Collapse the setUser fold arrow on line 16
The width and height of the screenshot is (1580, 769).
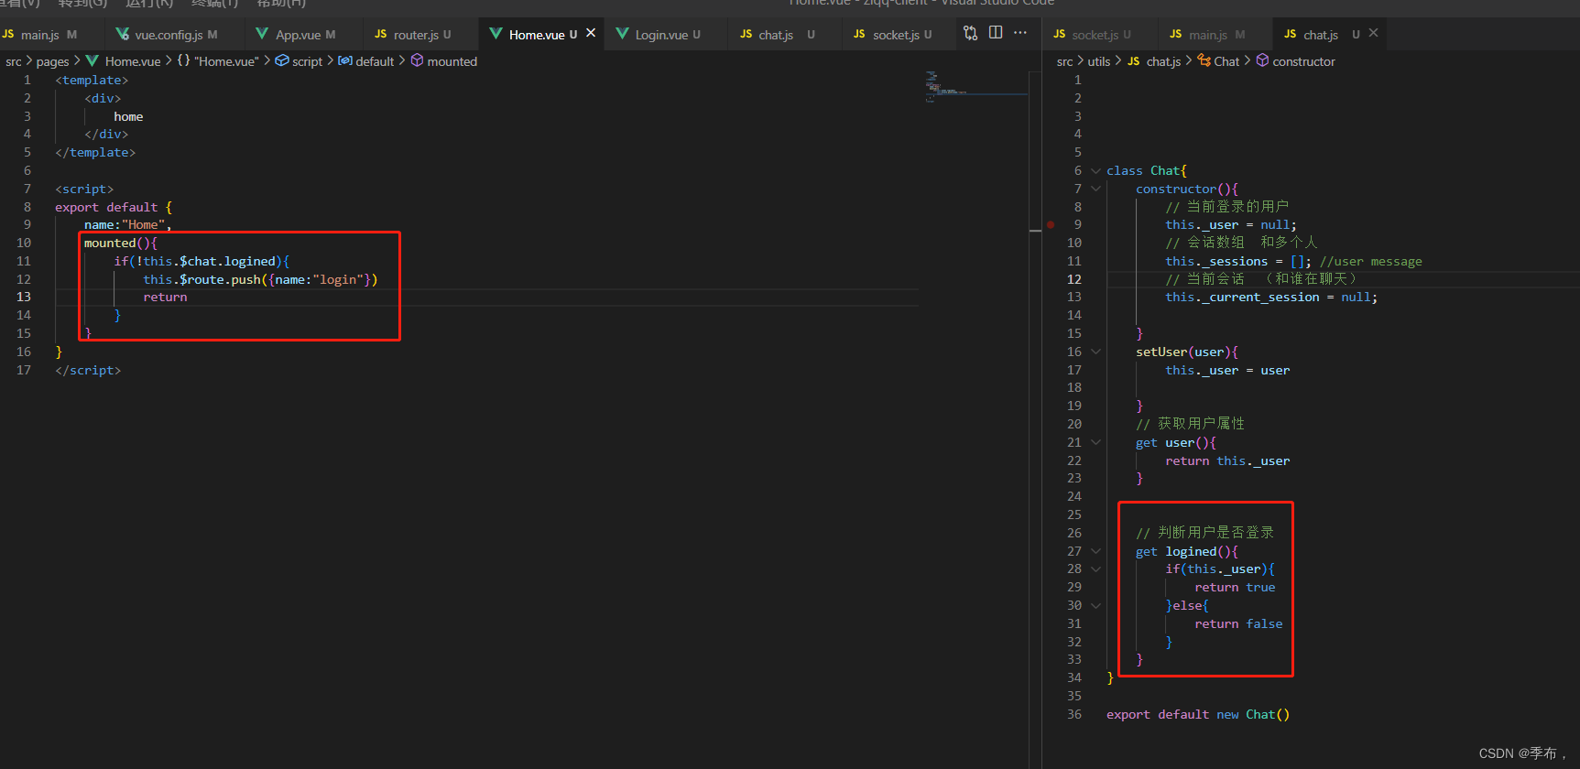pyautogui.click(x=1095, y=352)
